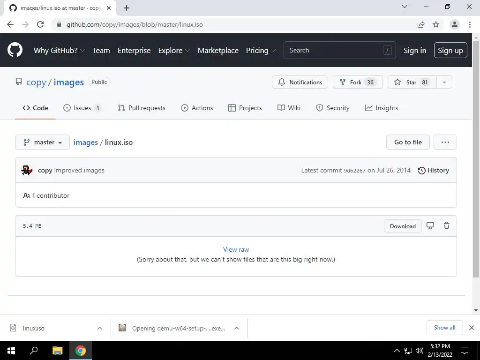Click the Marketplace nav link
The width and height of the screenshot is (480, 360).
coord(218,50)
